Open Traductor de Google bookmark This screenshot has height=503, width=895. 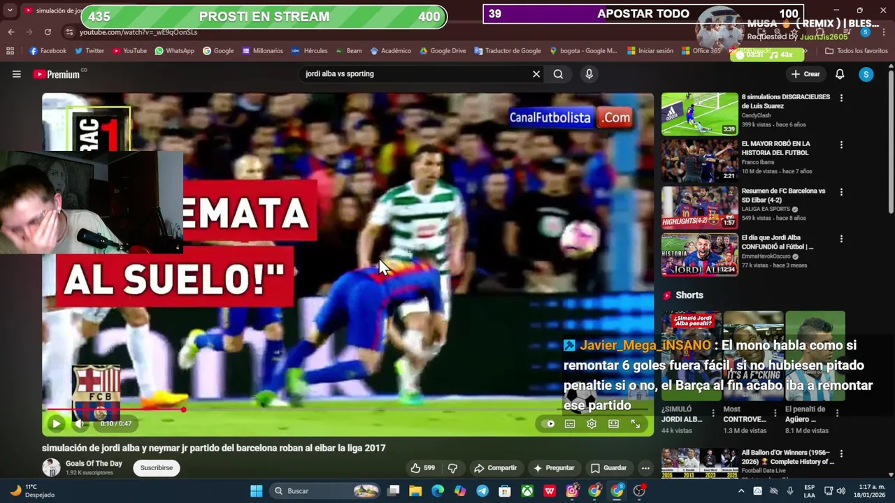(x=508, y=51)
